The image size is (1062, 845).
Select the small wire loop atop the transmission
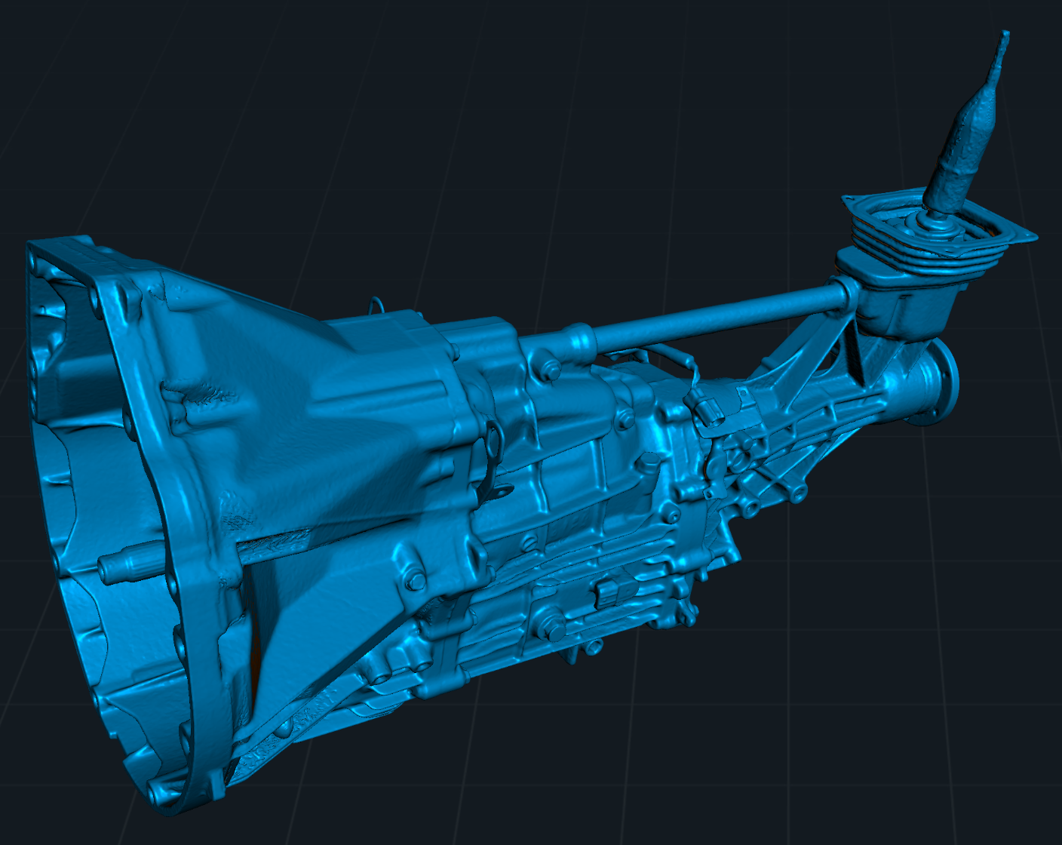coord(376,304)
